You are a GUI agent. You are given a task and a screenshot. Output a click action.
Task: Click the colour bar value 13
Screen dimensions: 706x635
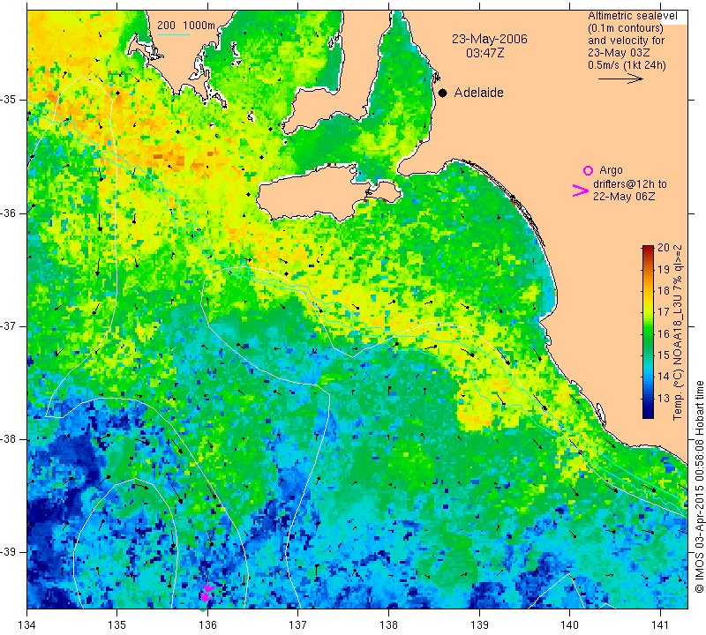click(664, 398)
